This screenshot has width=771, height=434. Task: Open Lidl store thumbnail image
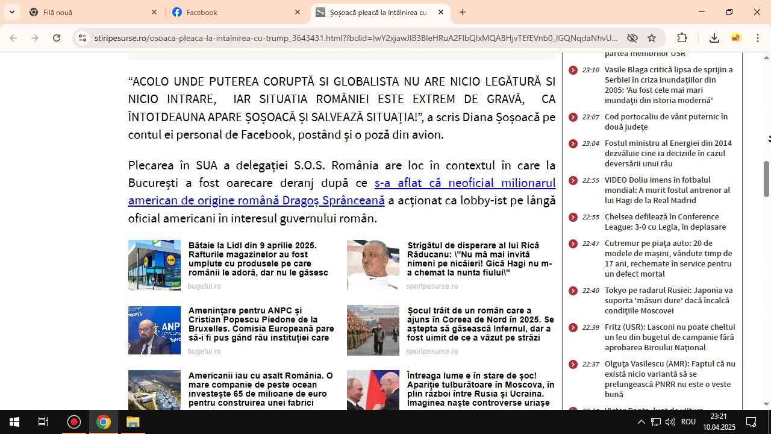click(154, 265)
